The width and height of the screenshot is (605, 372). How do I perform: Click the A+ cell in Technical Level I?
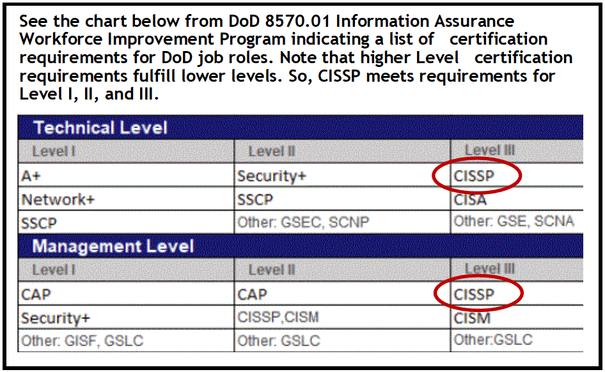(x=126, y=175)
